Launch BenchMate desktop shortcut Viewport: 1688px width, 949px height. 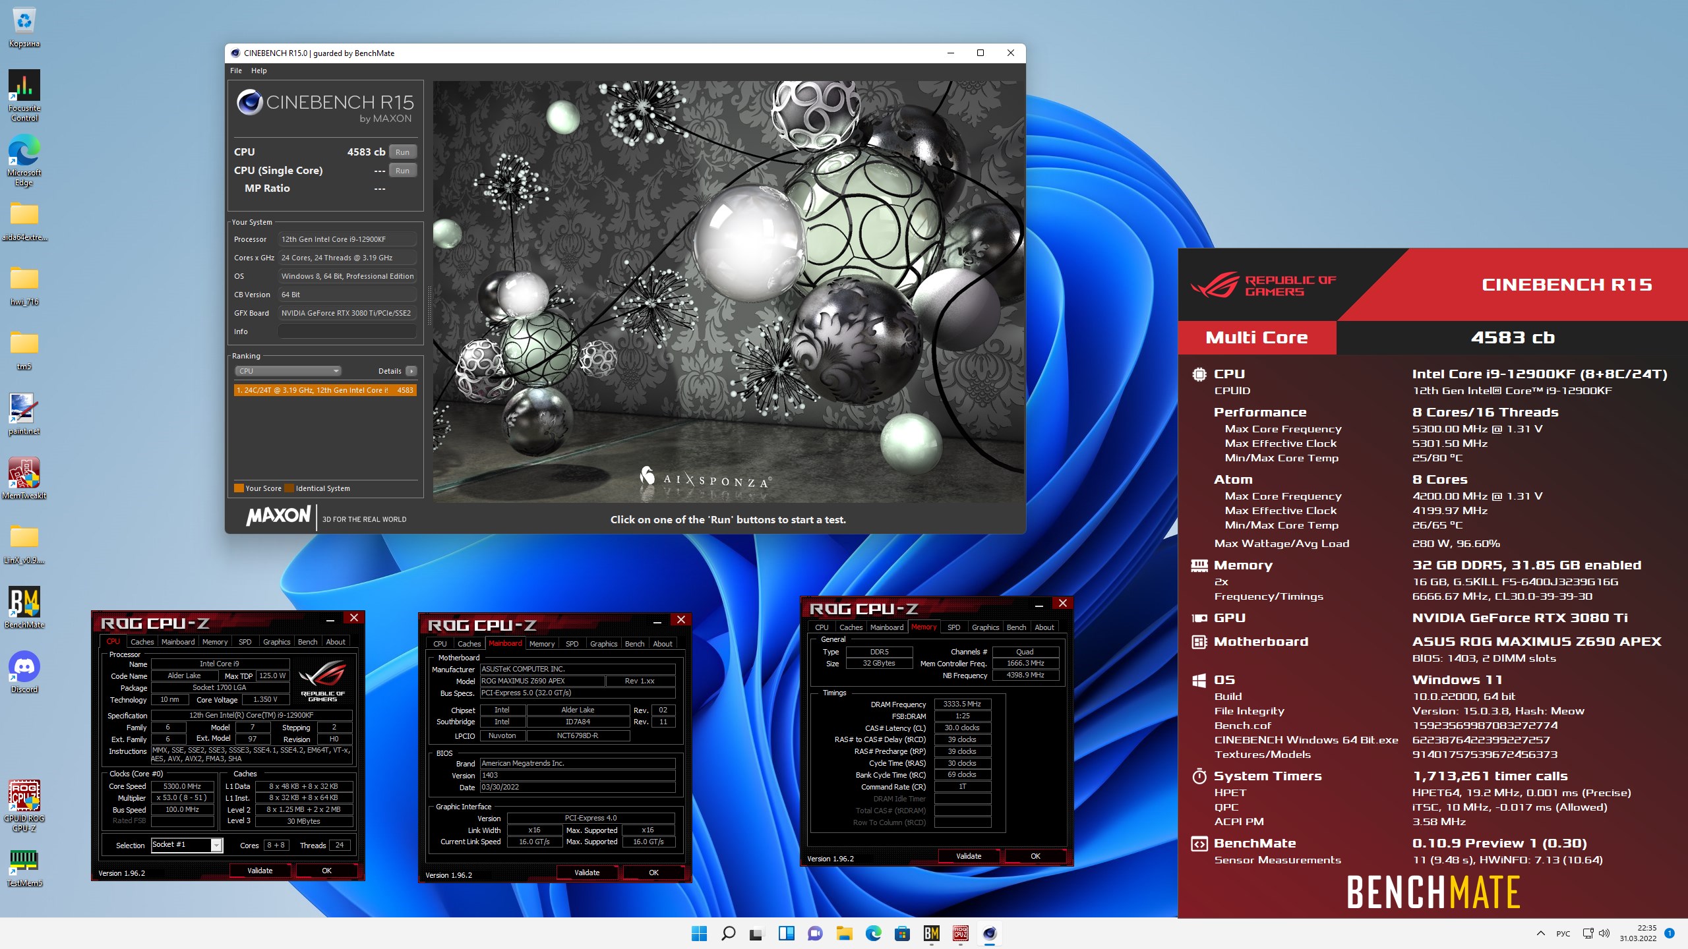(24, 608)
